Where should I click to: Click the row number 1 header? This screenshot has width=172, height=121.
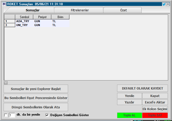[10, 21]
